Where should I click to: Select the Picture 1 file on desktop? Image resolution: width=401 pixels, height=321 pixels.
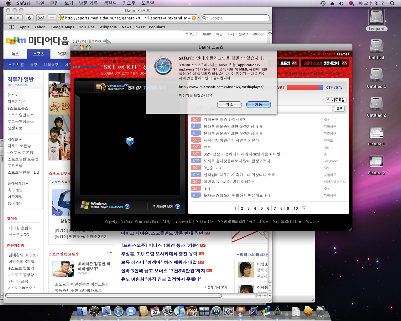pos(377,136)
